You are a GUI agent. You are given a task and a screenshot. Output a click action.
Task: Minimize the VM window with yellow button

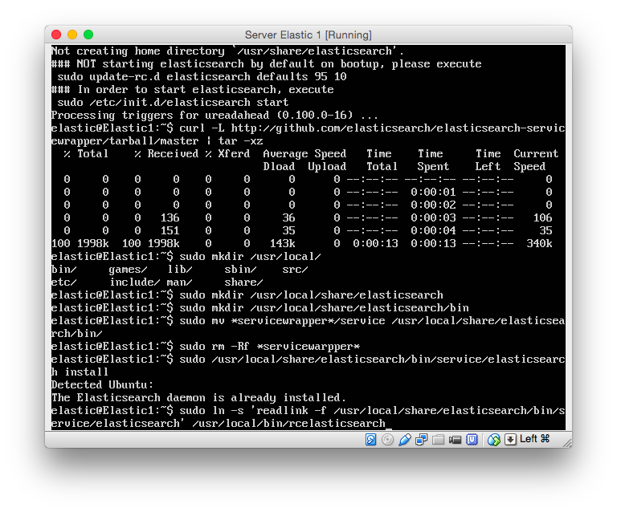[x=72, y=35]
